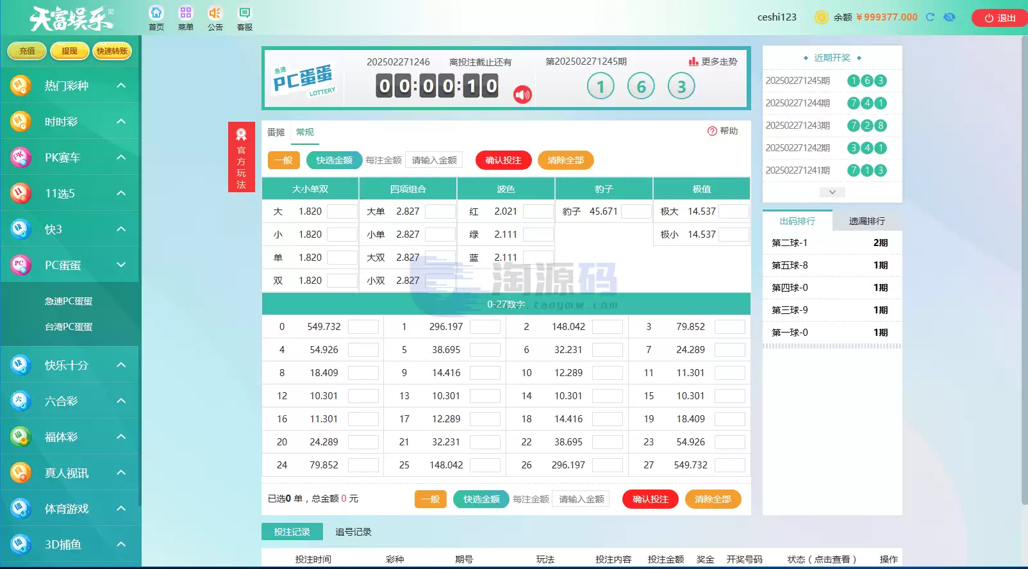
Task: Click the bet field for number 13
Action: tap(485, 396)
